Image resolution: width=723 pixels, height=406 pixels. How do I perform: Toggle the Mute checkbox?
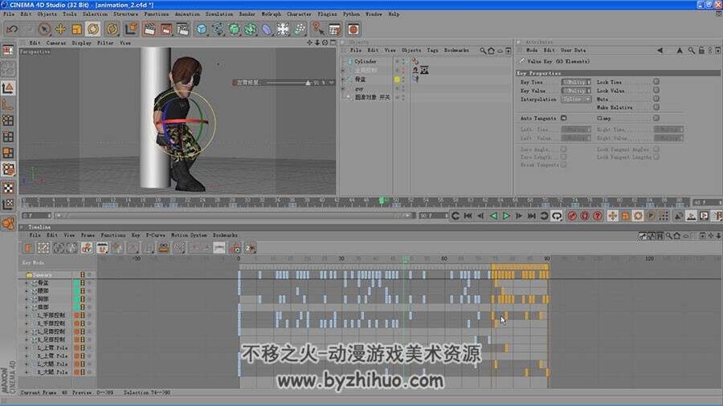[656, 99]
